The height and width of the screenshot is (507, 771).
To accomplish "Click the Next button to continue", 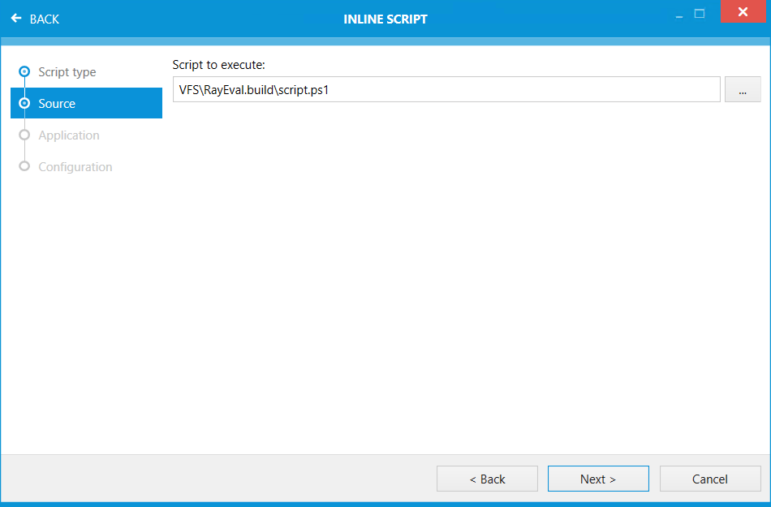I will point(598,479).
